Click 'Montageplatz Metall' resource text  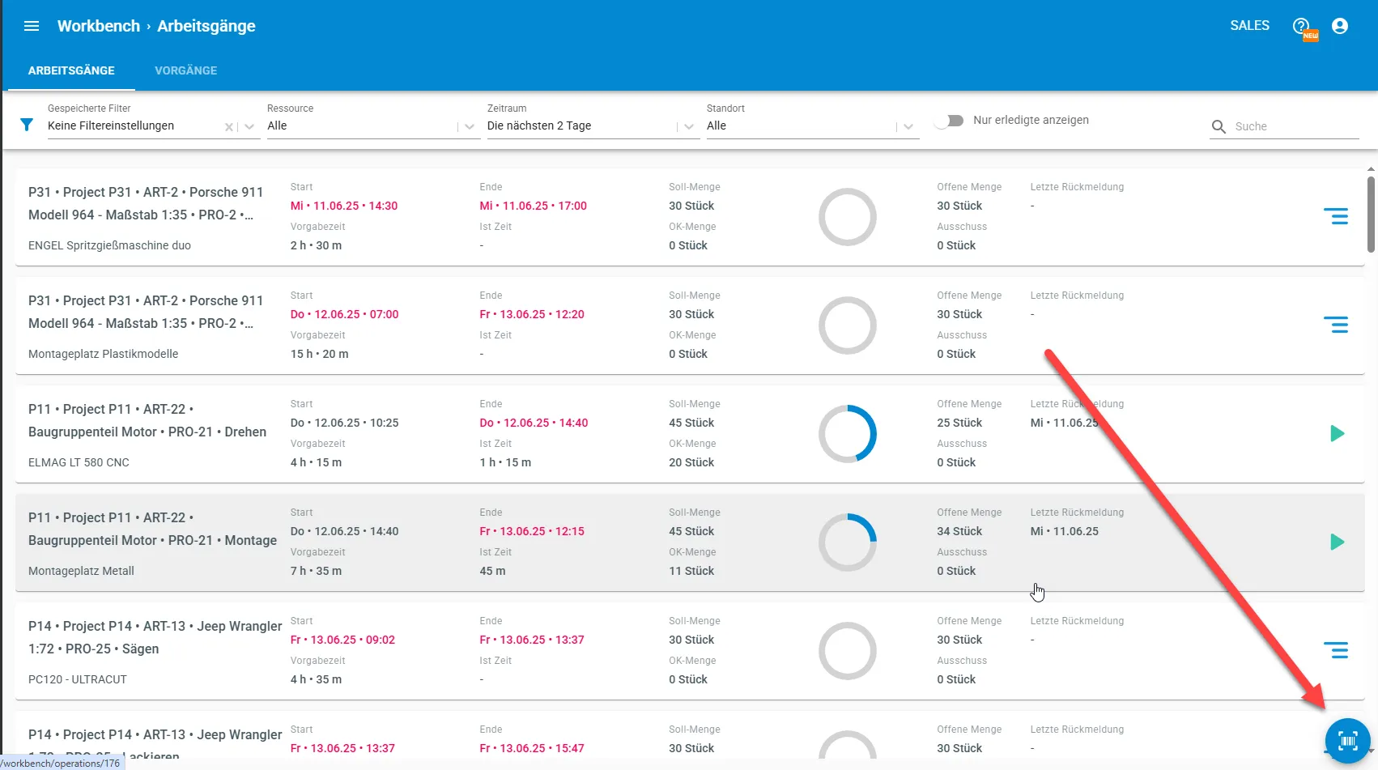81,571
